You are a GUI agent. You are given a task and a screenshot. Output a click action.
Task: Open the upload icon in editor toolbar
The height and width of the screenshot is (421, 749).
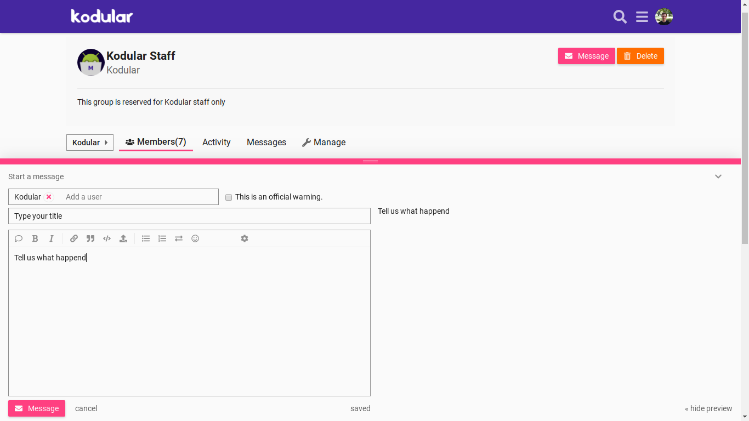click(x=123, y=238)
